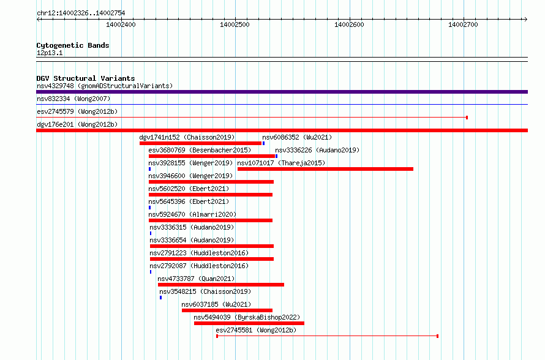This screenshot has width=545, height=360.
Task: Open variant dgv1741n152 (Chaisson2019)
Action: (x=187, y=137)
